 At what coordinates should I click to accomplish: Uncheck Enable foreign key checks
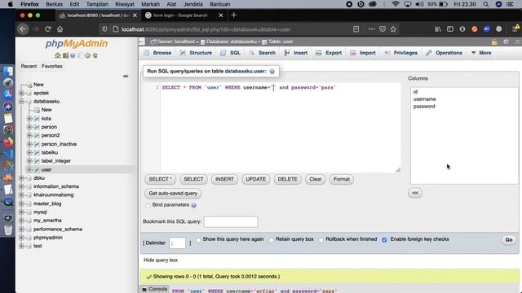coord(384,239)
